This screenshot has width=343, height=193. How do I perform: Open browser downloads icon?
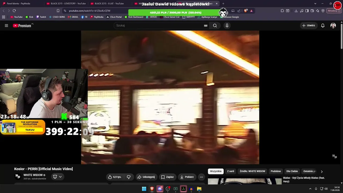pyautogui.click(x=296, y=11)
